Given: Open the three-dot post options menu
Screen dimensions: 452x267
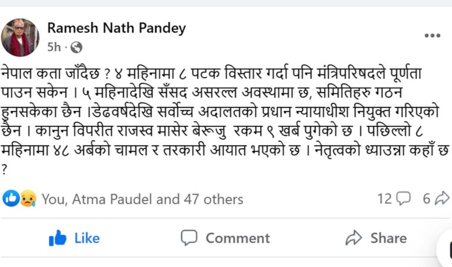Looking at the screenshot, I should (432, 36).
